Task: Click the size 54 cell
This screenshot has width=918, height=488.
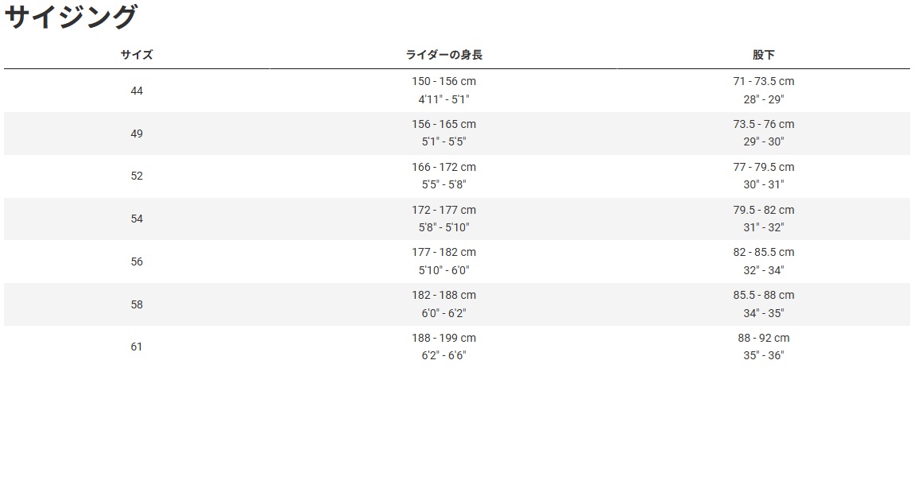Action: pyautogui.click(x=137, y=219)
